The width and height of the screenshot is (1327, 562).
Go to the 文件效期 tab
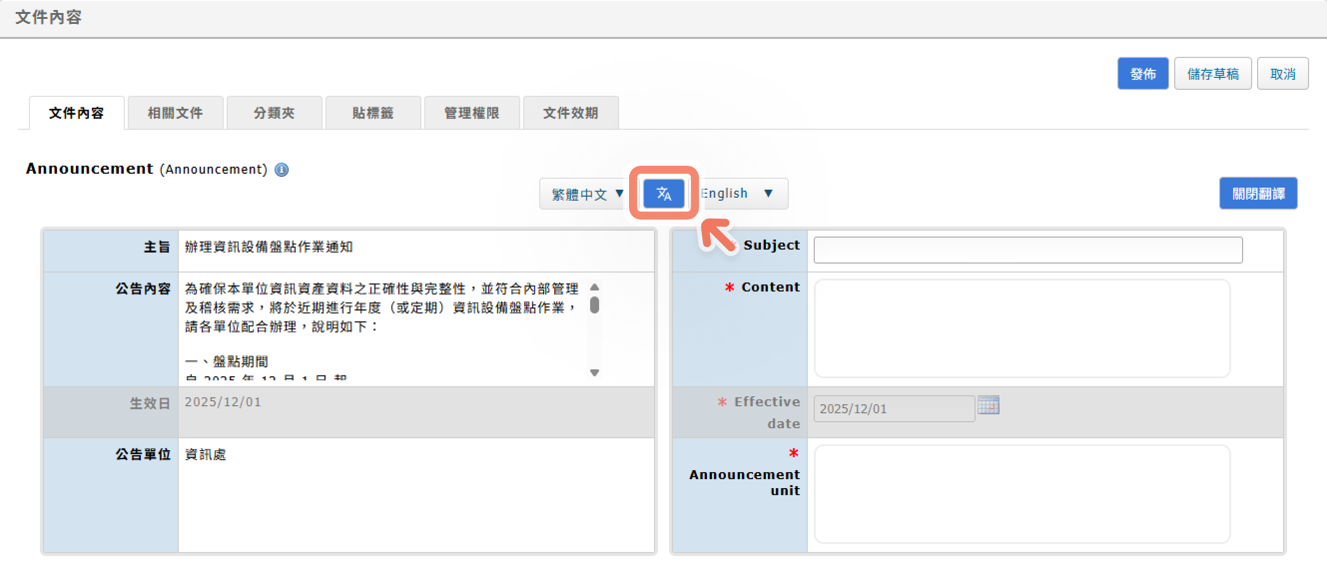(571, 113)
